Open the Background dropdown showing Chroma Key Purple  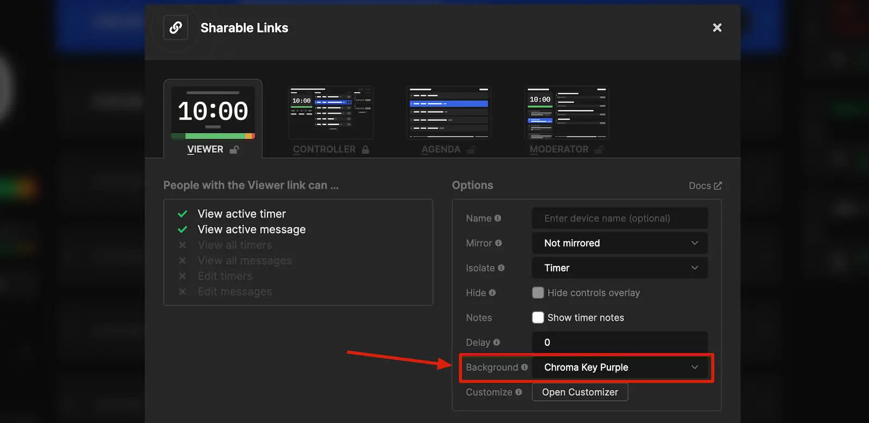coord(620,367)
